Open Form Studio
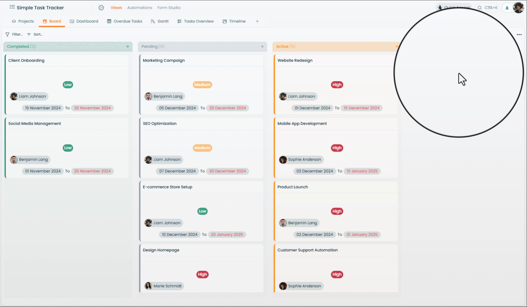 (169, 8)
